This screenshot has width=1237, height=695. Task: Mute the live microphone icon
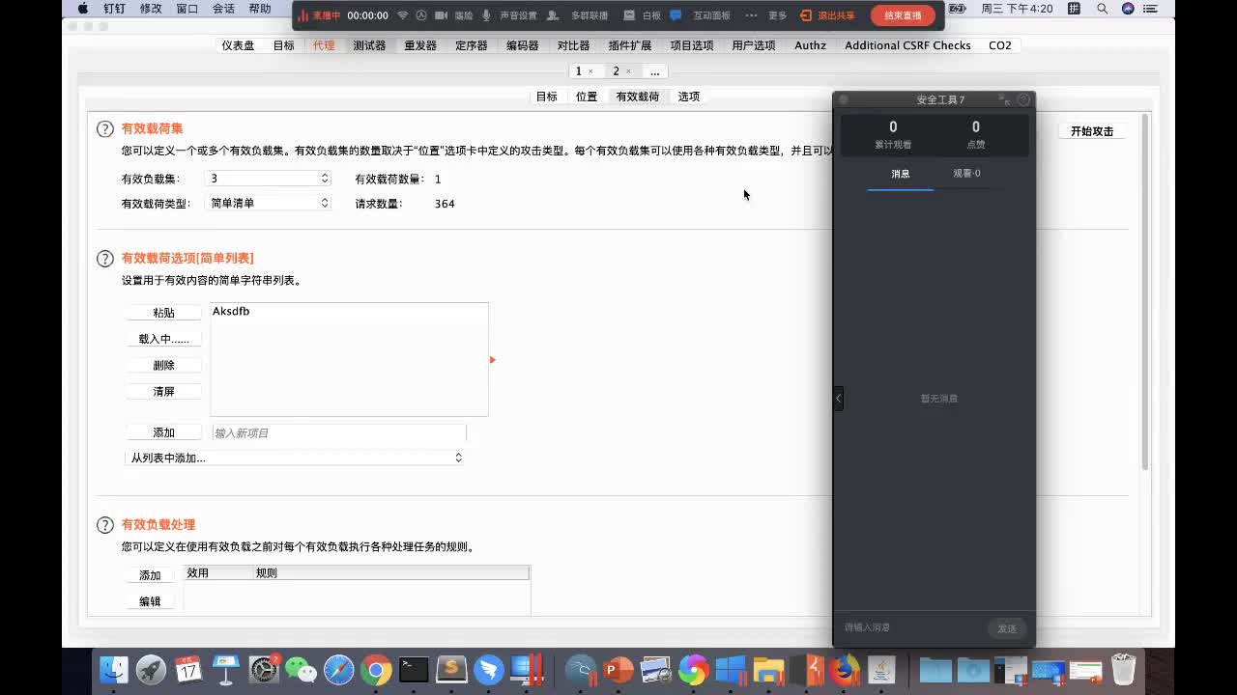pos(486,15)
